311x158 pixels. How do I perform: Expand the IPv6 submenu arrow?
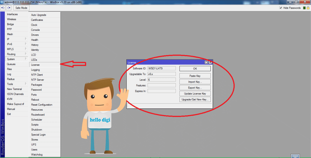pyautogui.click(x=26, y=44)
